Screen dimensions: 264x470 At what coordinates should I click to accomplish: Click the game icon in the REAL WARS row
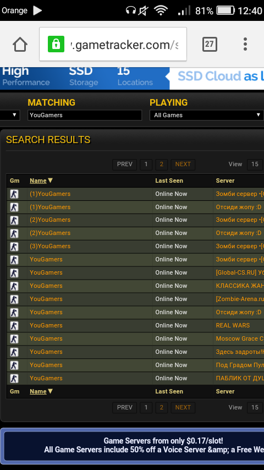[x=14, y=325]
